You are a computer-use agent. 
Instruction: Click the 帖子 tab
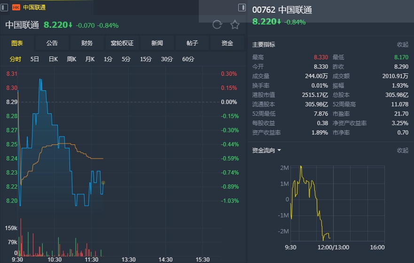[192, 43]
